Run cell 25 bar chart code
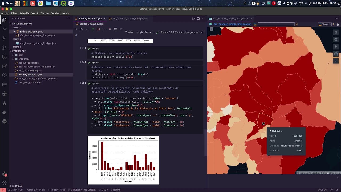Image resolution: width=341 pixels, height=192 pixels. coord(89,83)
